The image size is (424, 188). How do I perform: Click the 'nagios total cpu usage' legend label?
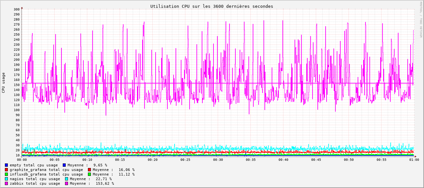click(35, 179)
